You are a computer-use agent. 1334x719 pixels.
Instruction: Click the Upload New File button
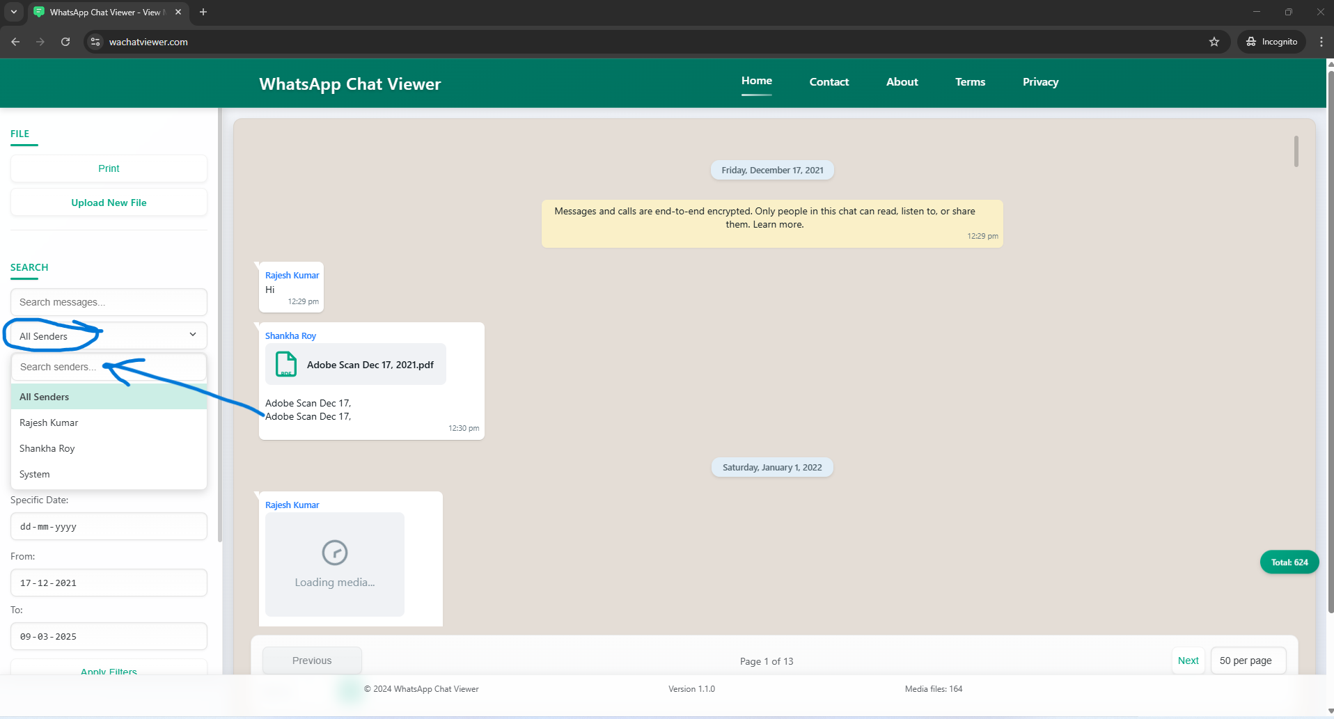[109, 202]
